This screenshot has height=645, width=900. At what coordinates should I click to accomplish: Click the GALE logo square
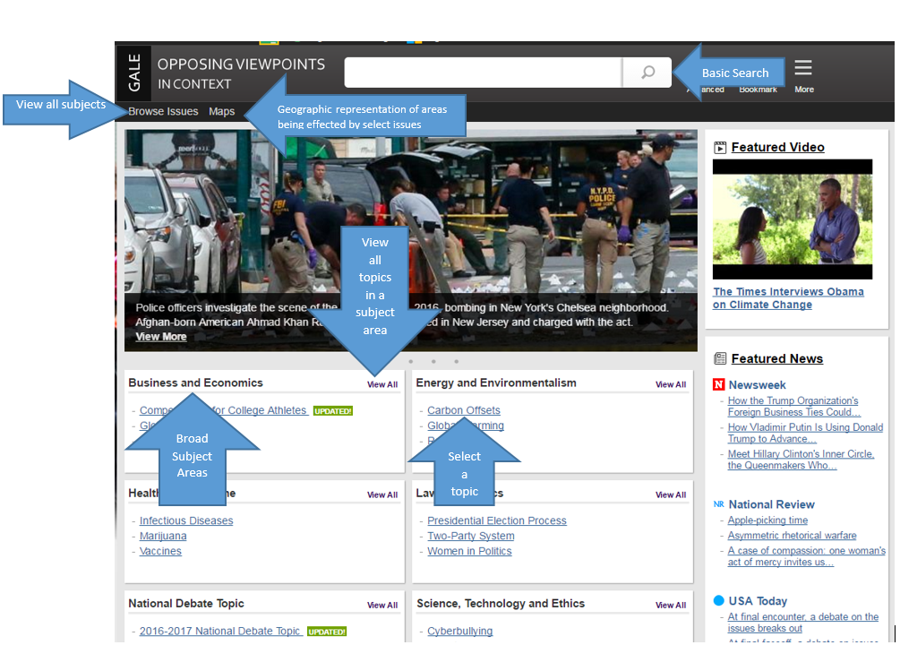[x=134, y=72]
